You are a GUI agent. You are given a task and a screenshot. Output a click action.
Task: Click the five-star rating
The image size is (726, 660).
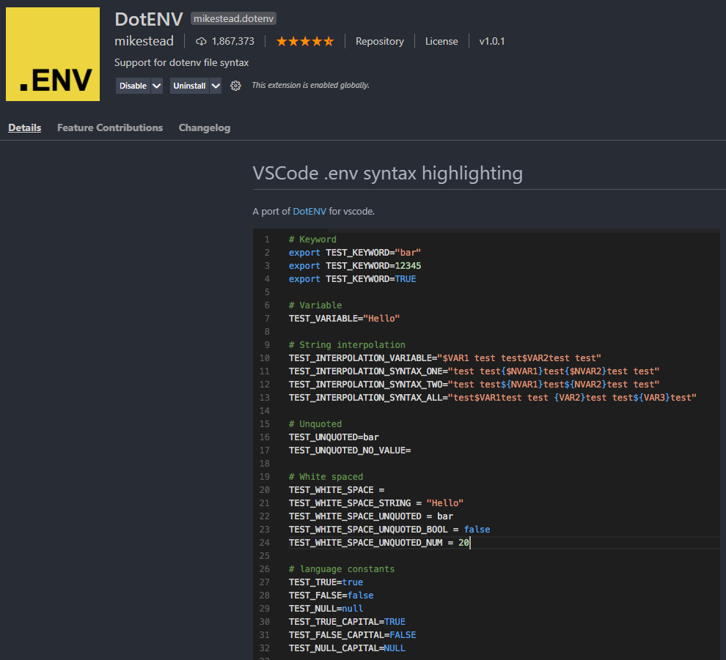pos(305,42)
